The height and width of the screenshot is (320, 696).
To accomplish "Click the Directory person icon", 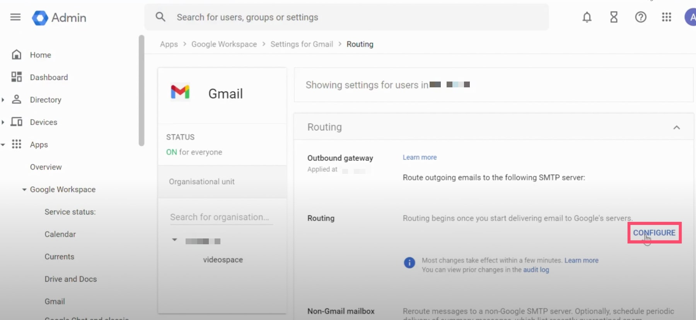I will pyautogui.click(x=16, y=99).
